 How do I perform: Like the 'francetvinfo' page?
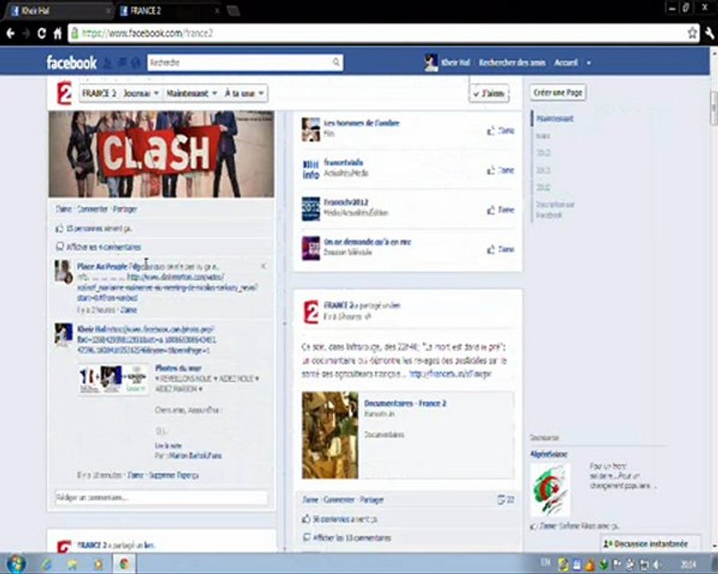click(x=500, y=171)
